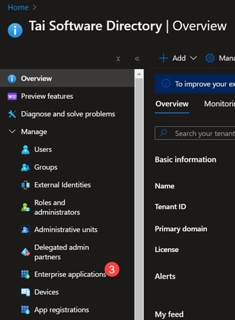Switch to the Monitoring tab
Image resolution: width=235 pixels, height=320 pixels.
(219, 104)
